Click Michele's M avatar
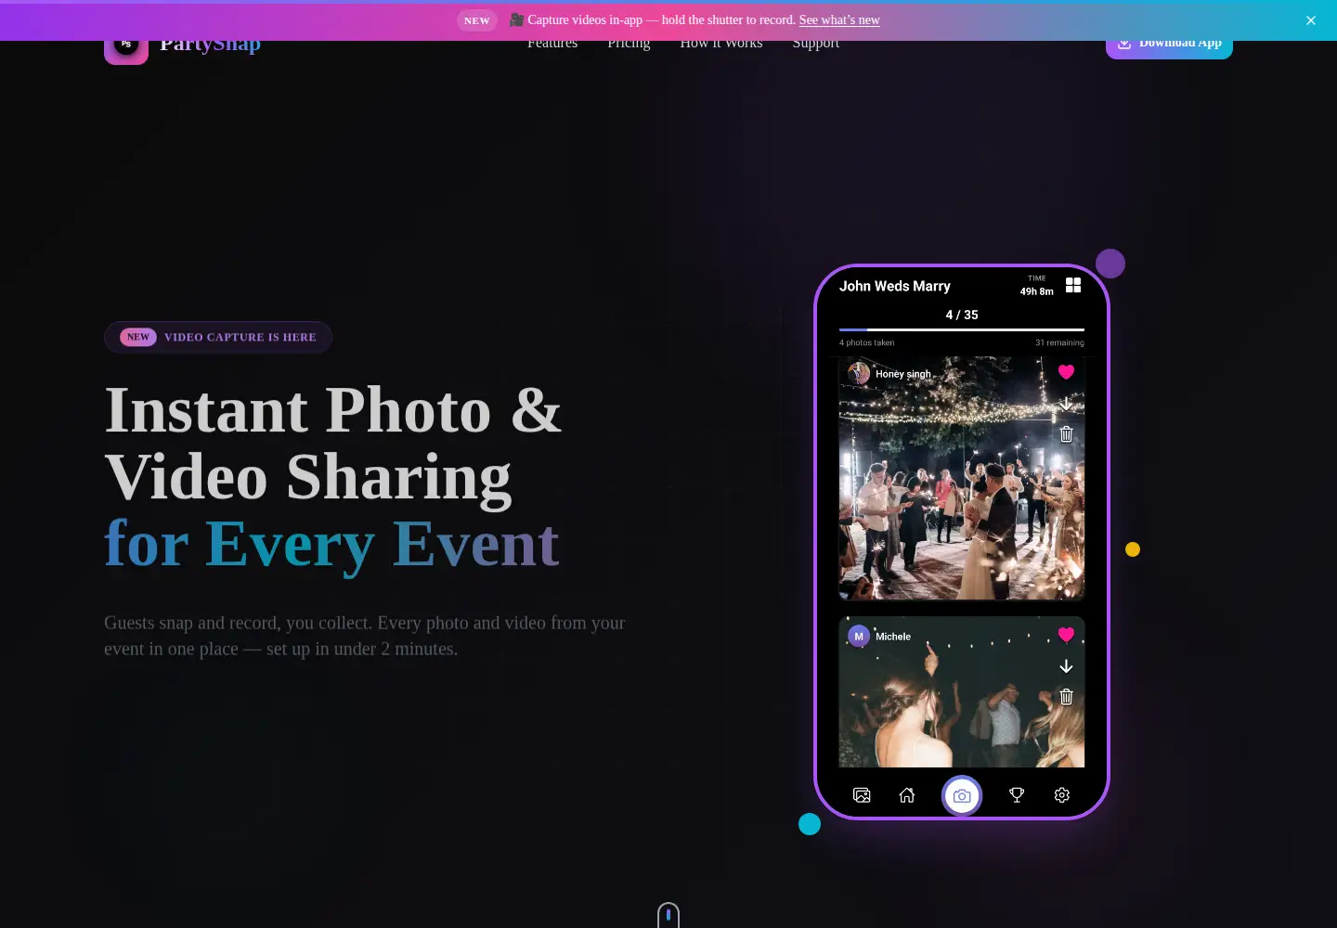Viewport: 1337px width, 928px height. (859, 636)
